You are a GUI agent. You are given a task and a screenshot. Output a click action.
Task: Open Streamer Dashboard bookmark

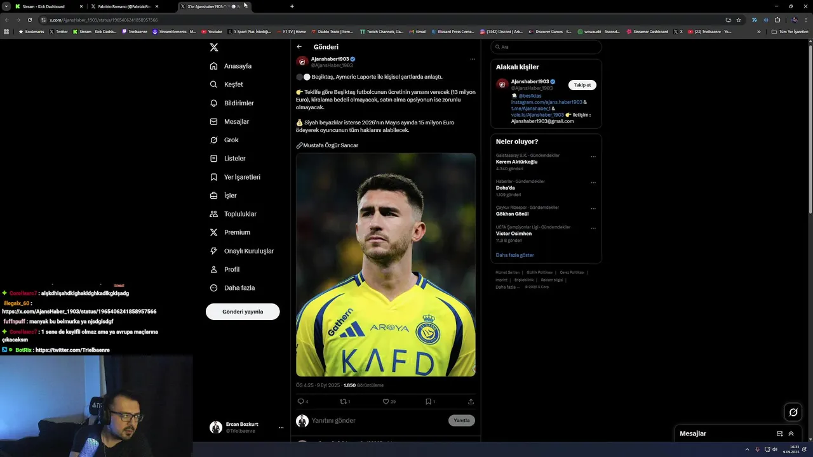click(x=647, y=32)
